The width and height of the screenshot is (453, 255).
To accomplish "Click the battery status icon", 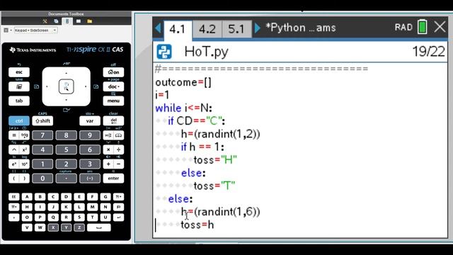I will pos(422,27).
